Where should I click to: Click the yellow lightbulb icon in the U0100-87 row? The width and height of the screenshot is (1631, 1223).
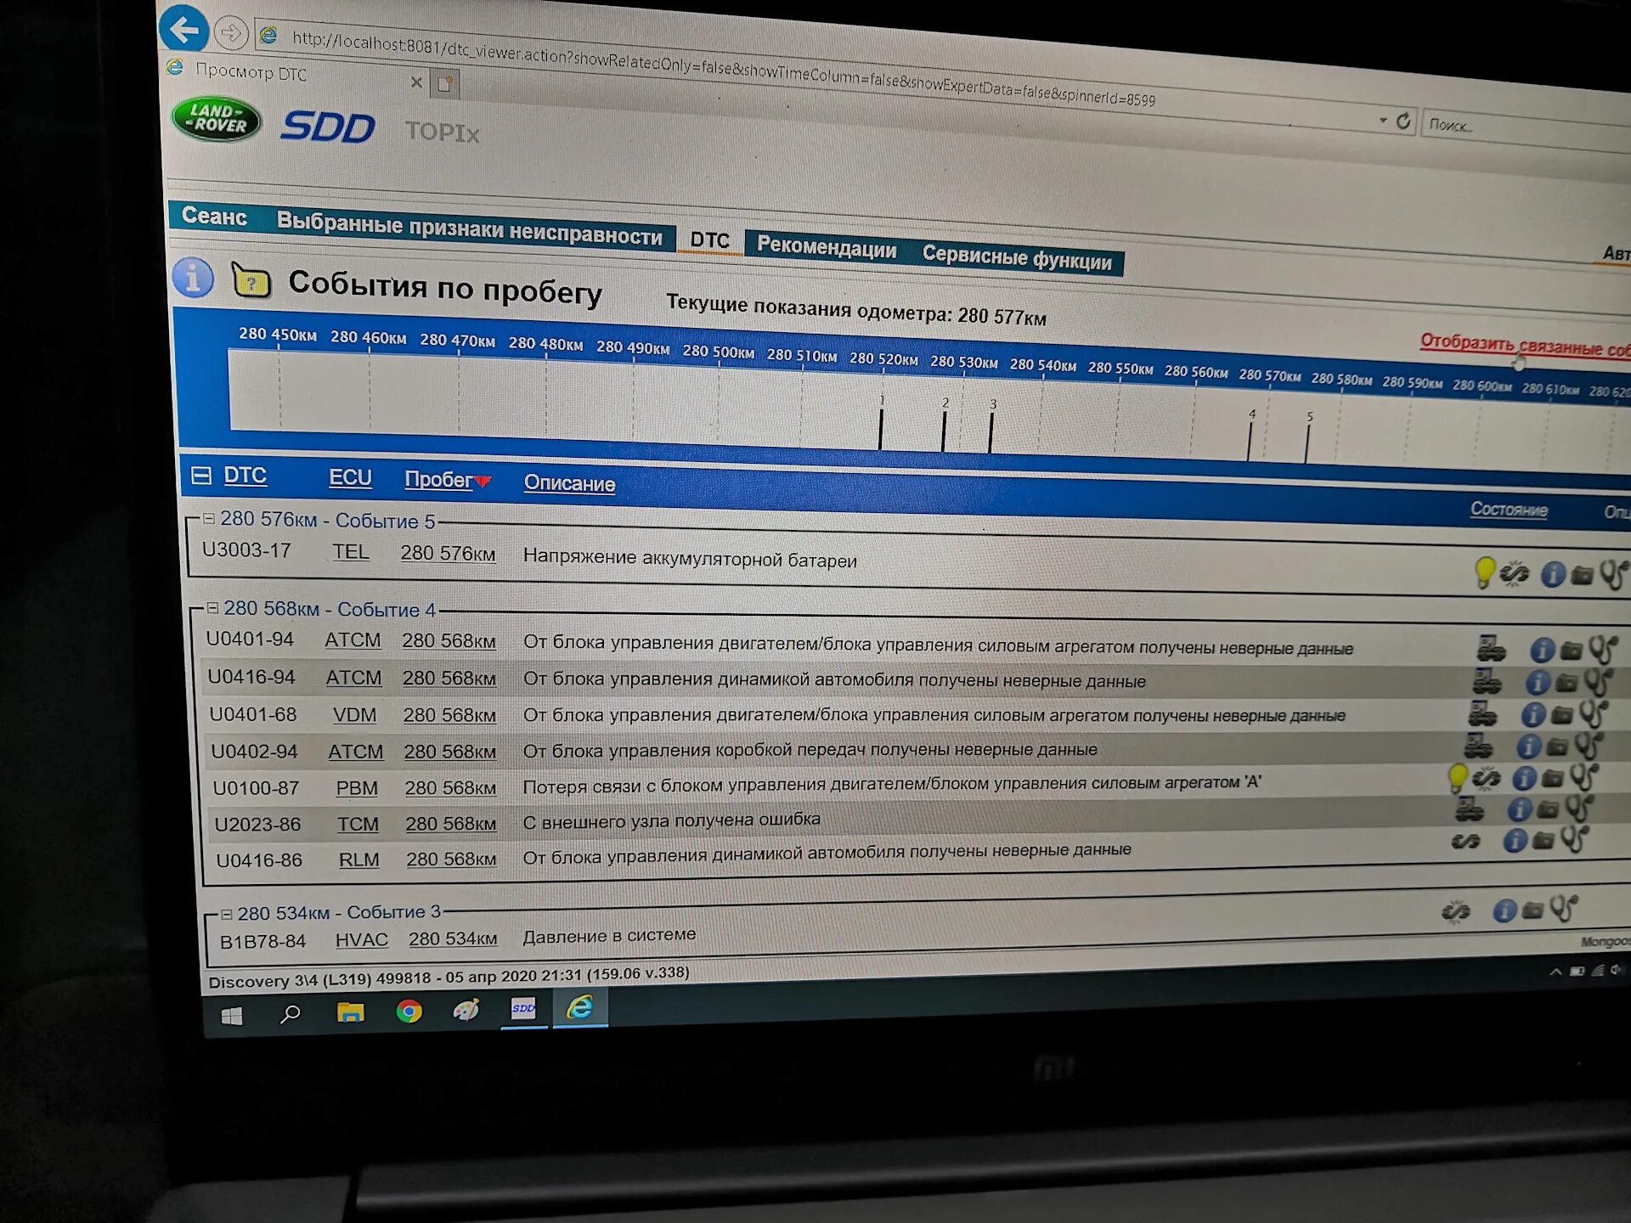coord(1458,777)
